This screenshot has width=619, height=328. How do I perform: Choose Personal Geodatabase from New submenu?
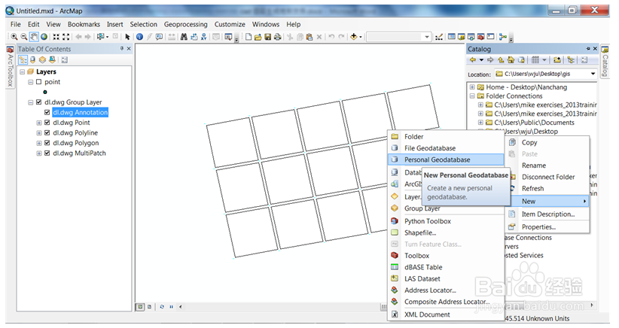pos(446,159)
